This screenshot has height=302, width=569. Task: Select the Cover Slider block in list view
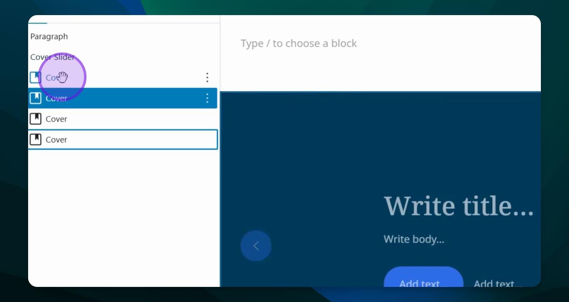[52, 57]
